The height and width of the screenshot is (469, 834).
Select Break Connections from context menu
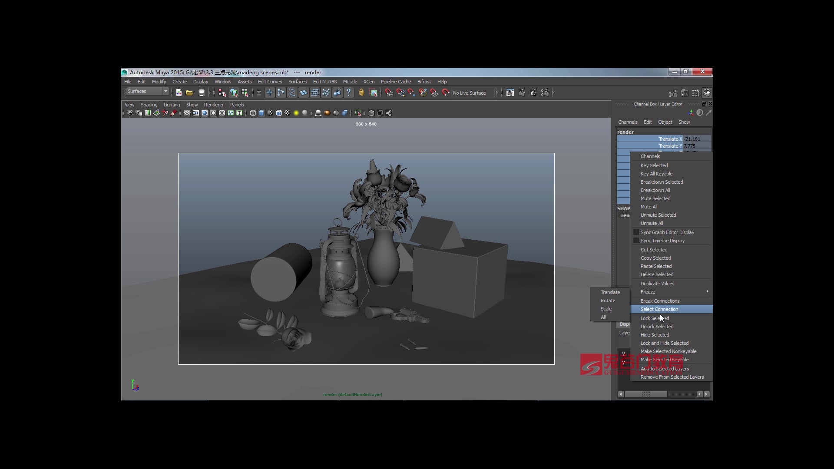(660, 301)
